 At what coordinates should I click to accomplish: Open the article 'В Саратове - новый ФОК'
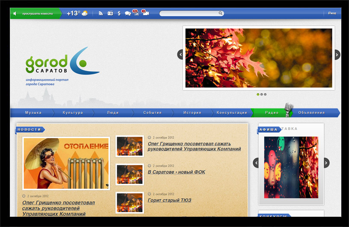pyautogui.click(x=176, y=172)
